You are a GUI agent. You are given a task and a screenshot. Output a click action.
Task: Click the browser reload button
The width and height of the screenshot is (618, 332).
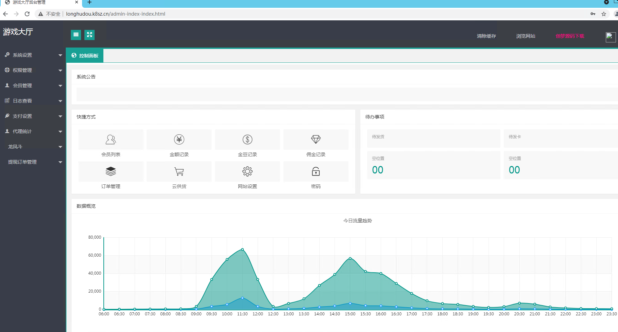(x=27, y=14)
